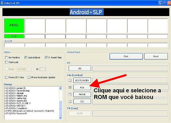Click the Message log scroll down arrow
171x123 pixels.
(x=60, y=118)
